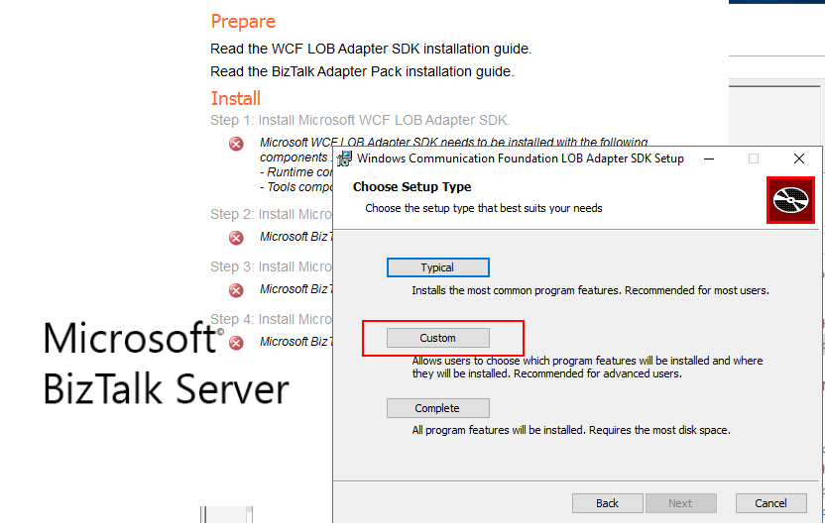Click the red error icon under Step 3

(x=236, y=290)
